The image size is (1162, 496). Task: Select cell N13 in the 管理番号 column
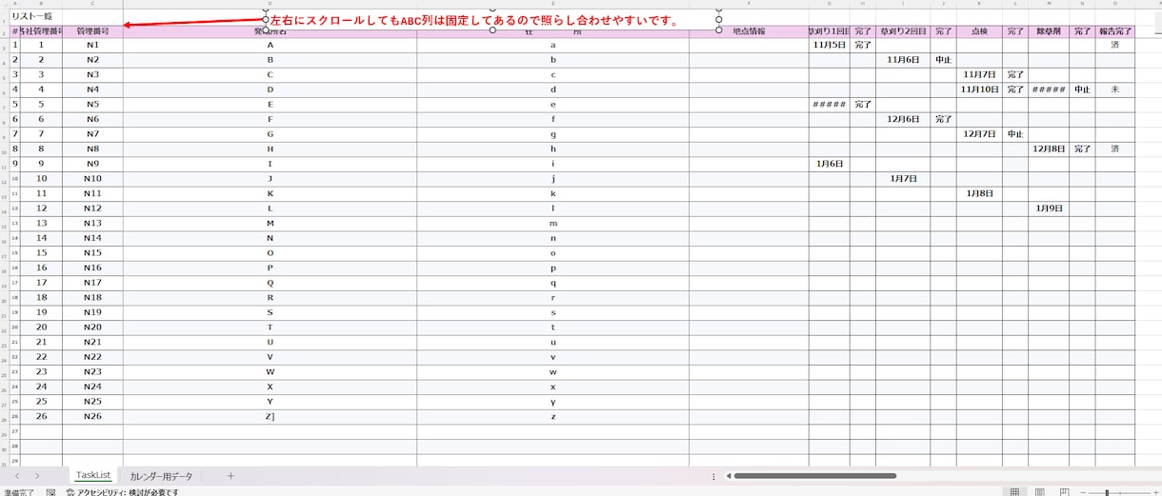click(x=92, y=223)
